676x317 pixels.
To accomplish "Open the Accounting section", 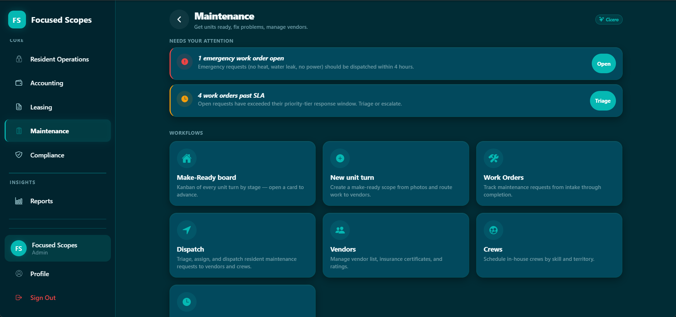I will click(x=58, y=83).
